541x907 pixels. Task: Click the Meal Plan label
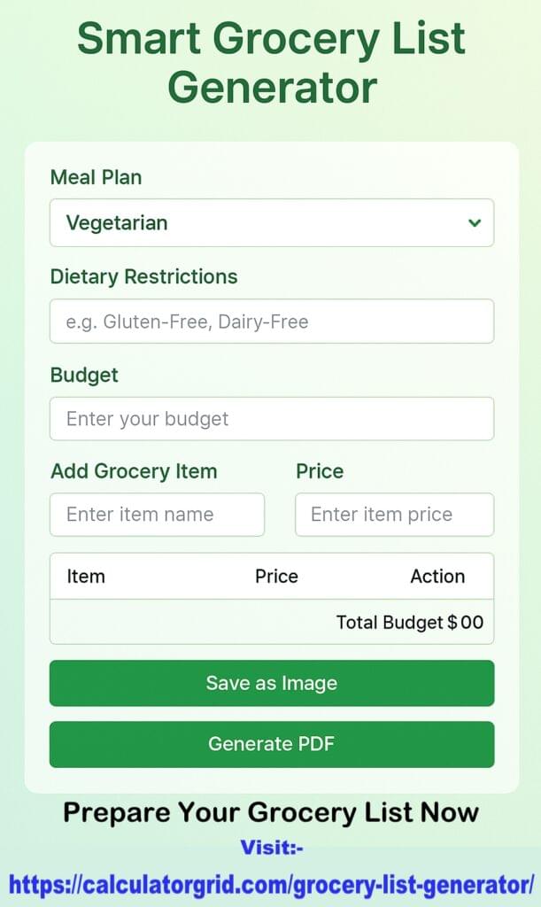pyautogui.click(x=96, y=177)
